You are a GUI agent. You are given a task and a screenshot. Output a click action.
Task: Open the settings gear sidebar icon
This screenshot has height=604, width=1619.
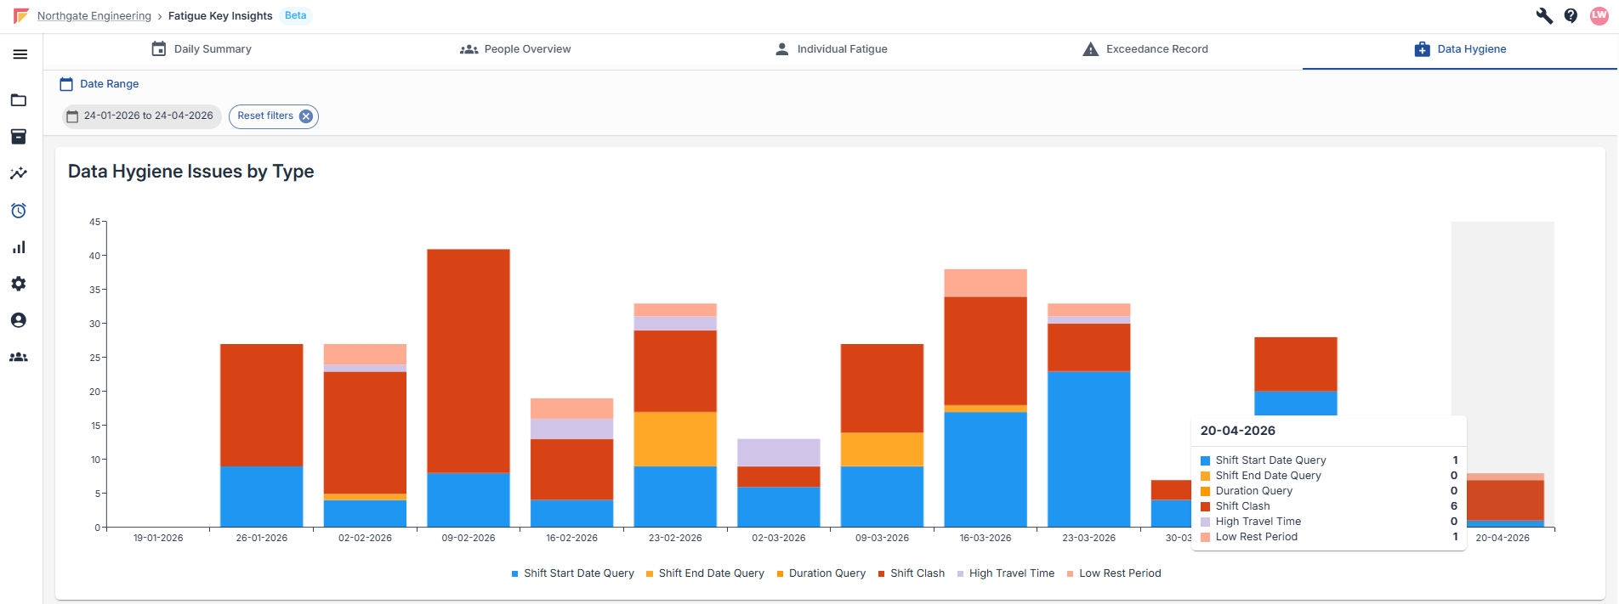[19, 284]
